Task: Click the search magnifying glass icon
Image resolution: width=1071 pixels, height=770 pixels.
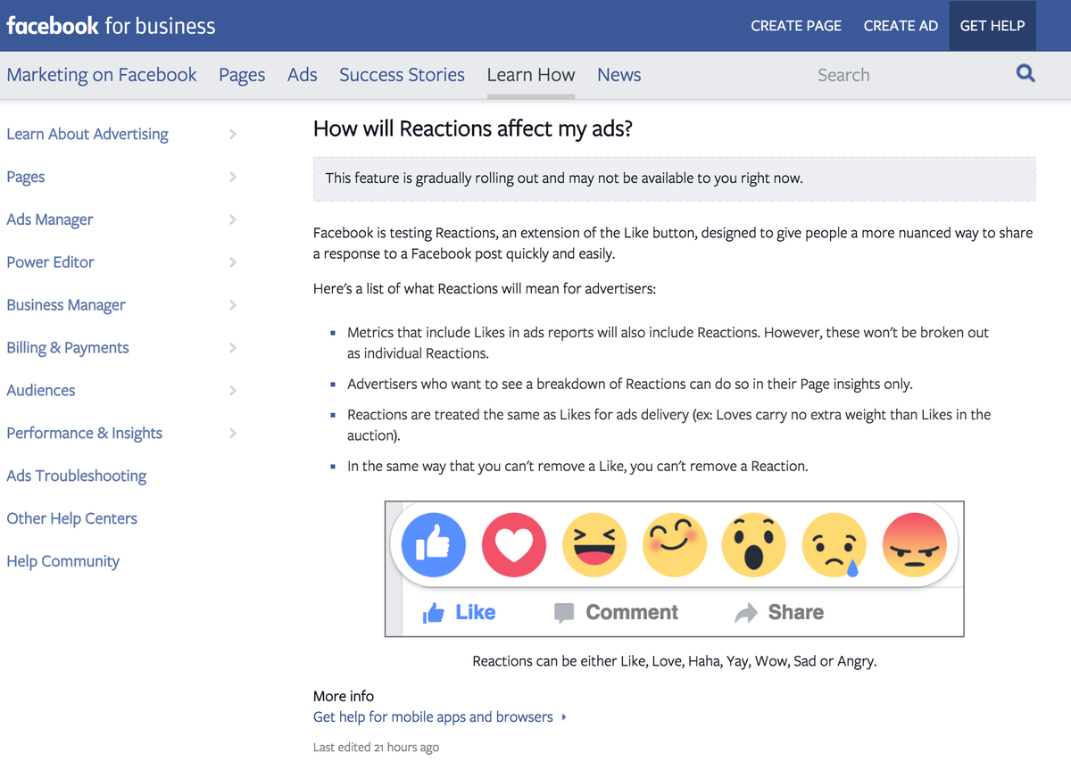Action: tap(1025, 74)
